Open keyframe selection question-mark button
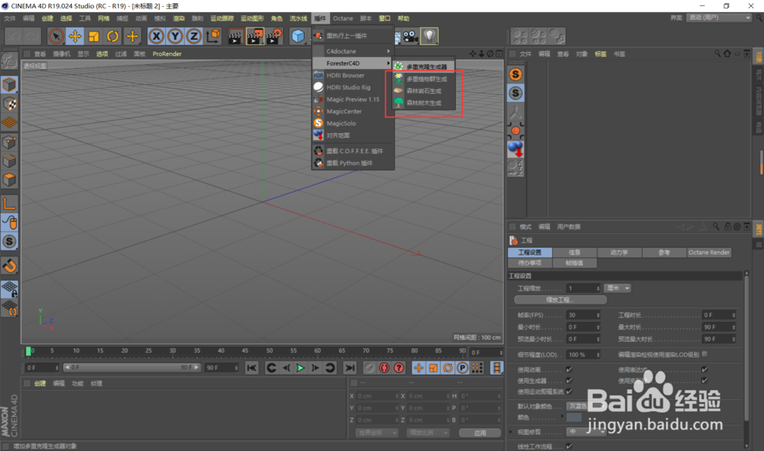The height and width of the screenshot is (451, 764). click(399, 368)
